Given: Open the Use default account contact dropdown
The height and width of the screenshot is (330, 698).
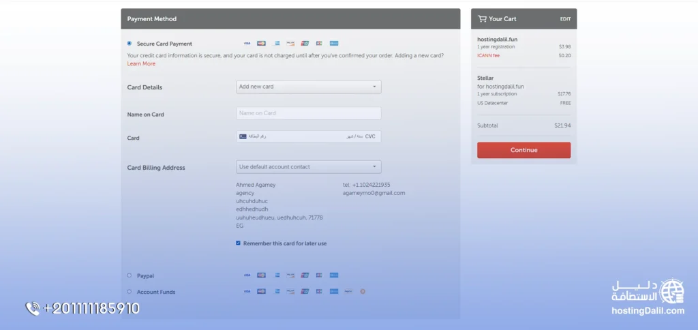Looking at the screenshot, I should coord(309,167).
